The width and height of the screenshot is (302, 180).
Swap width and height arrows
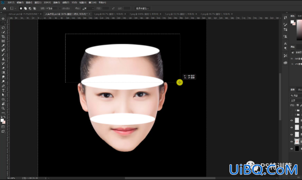113,9
